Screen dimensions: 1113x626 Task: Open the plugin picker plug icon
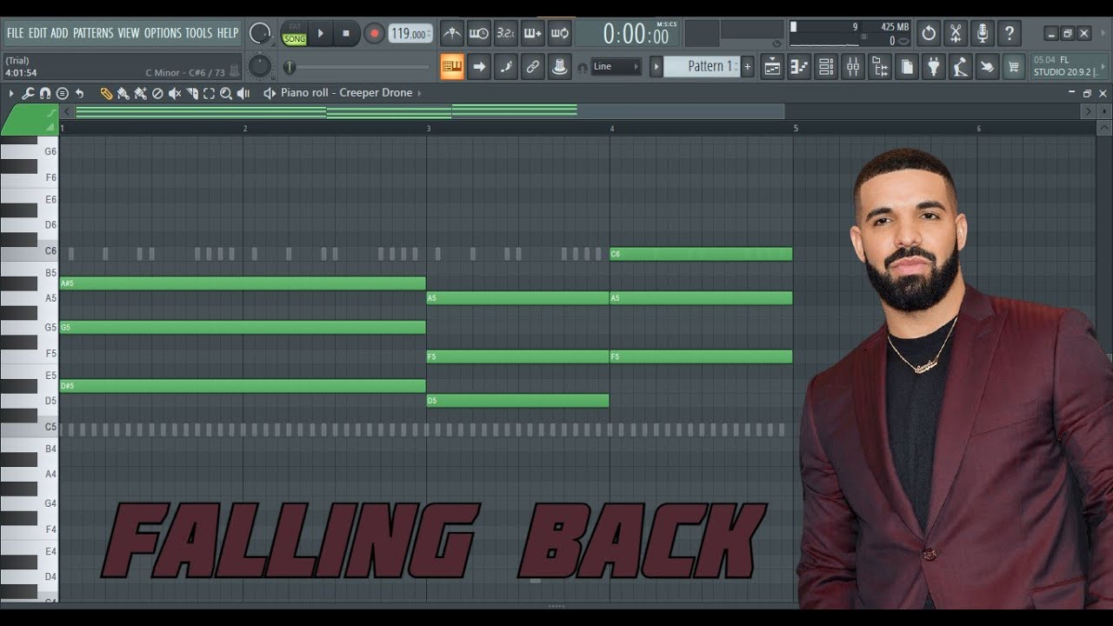(x=934, y=66)
